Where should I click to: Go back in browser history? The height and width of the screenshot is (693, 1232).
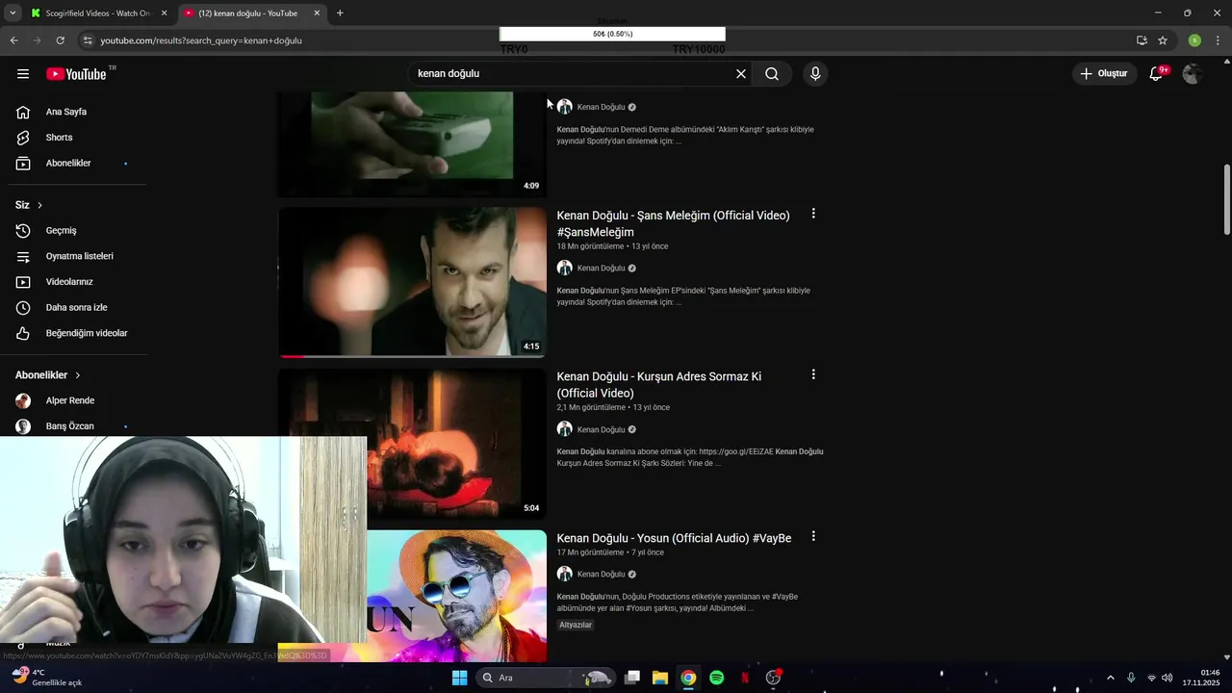13,40
